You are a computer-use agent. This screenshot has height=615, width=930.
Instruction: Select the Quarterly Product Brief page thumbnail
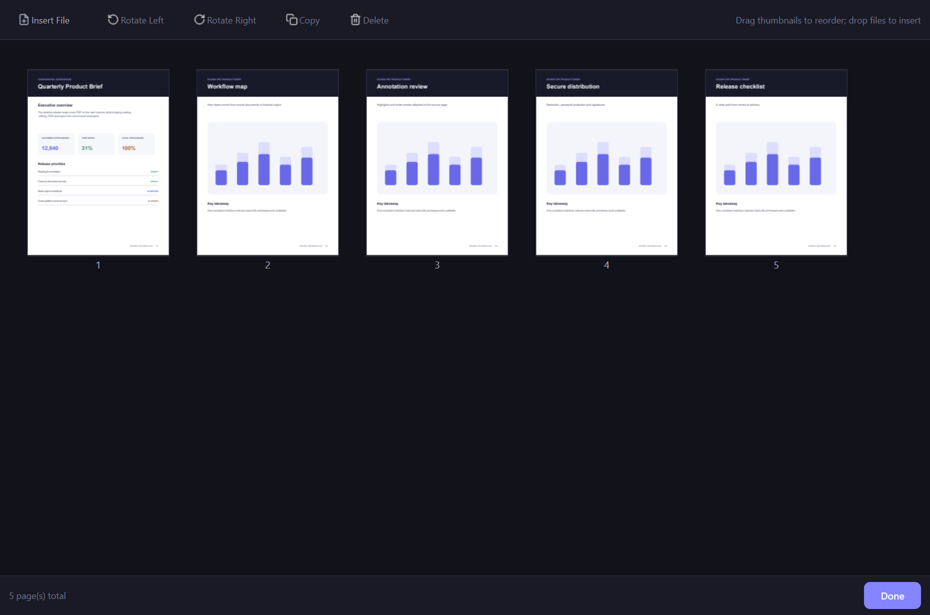98,162
